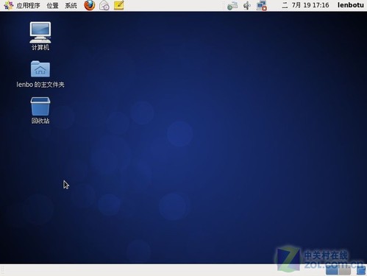Launch the Evolution mail icon

click(x=104, y=5)
